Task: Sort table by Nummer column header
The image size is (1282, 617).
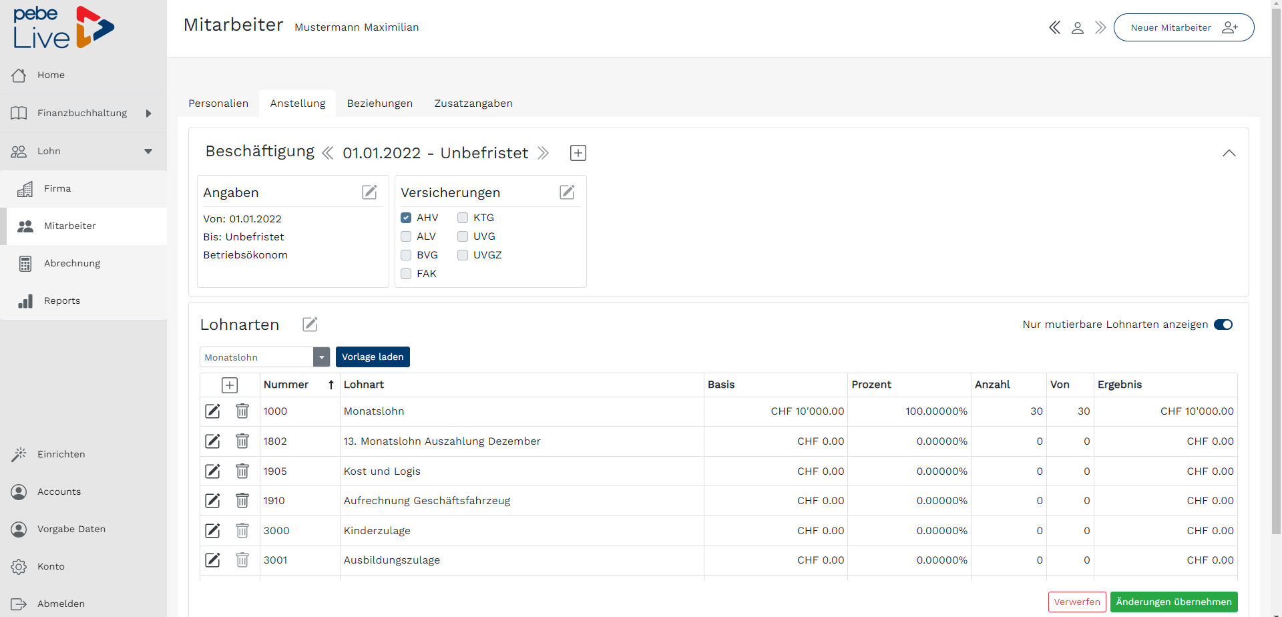Action: pyautogui.click(x=286, y=385)
